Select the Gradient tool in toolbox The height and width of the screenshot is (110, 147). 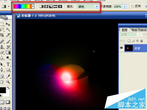[x=8, y=53]
